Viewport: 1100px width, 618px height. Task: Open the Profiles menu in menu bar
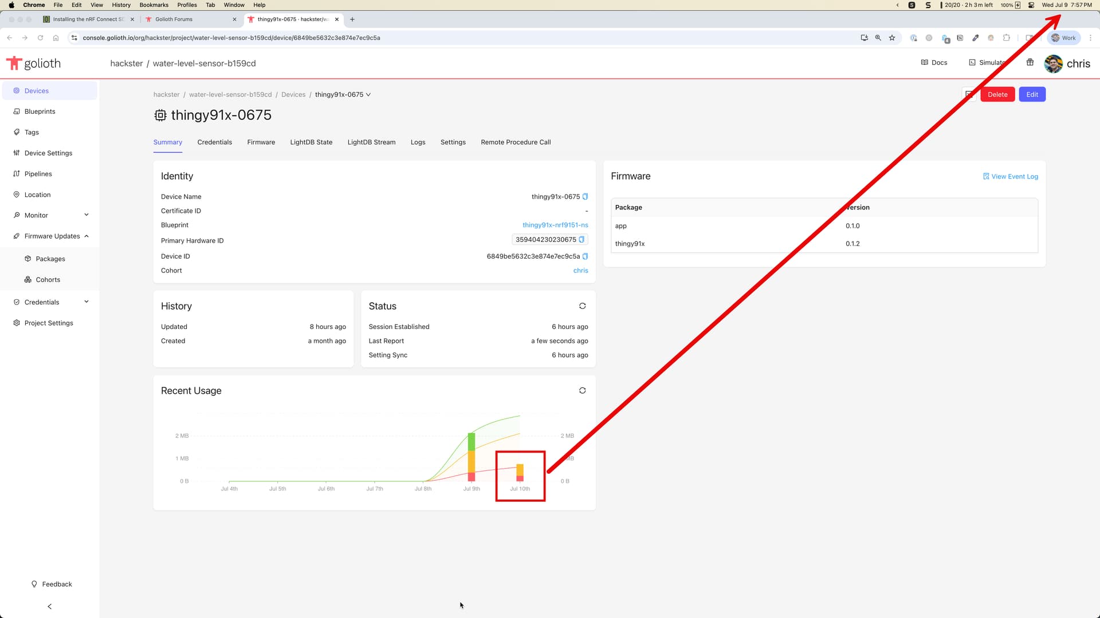187,5
